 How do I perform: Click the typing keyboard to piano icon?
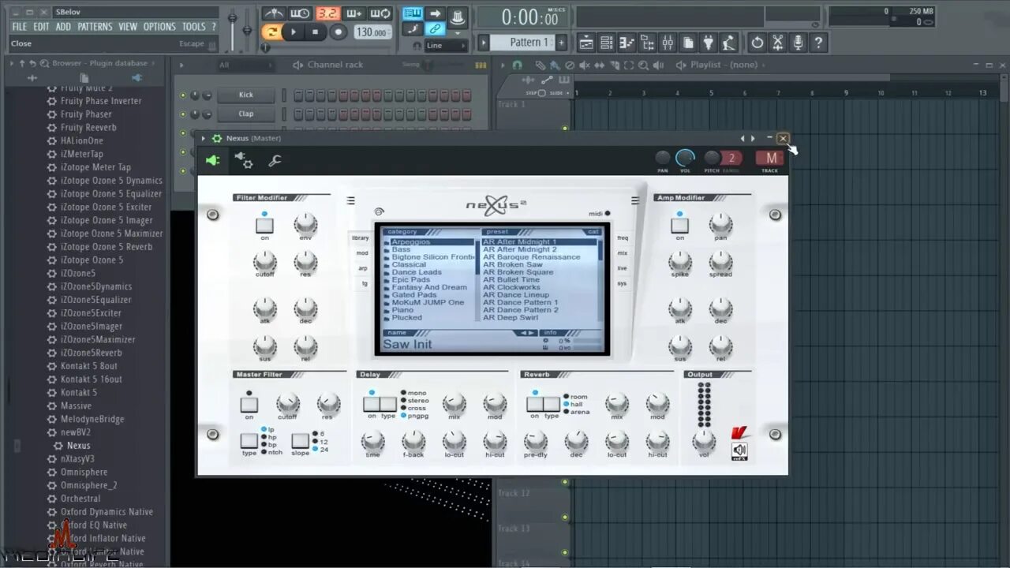[413, 13]
